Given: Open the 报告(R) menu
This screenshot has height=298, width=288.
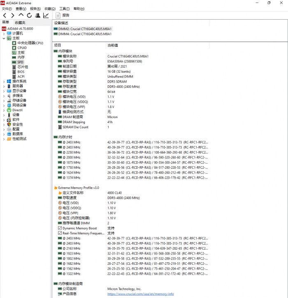Looking at the screenshot, I should pyautogui.click(x=35, y=9).
